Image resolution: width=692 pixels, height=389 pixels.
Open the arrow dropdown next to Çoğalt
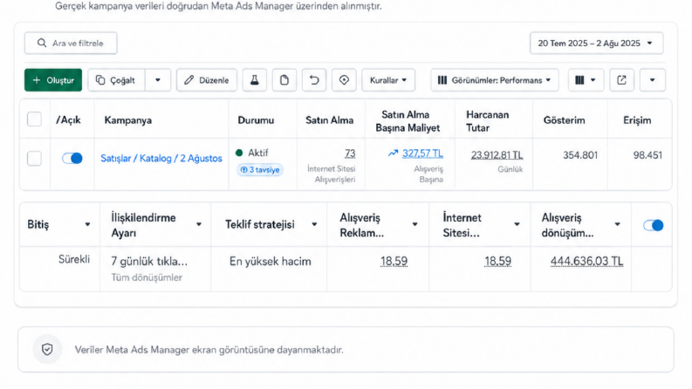coord(158,80)
